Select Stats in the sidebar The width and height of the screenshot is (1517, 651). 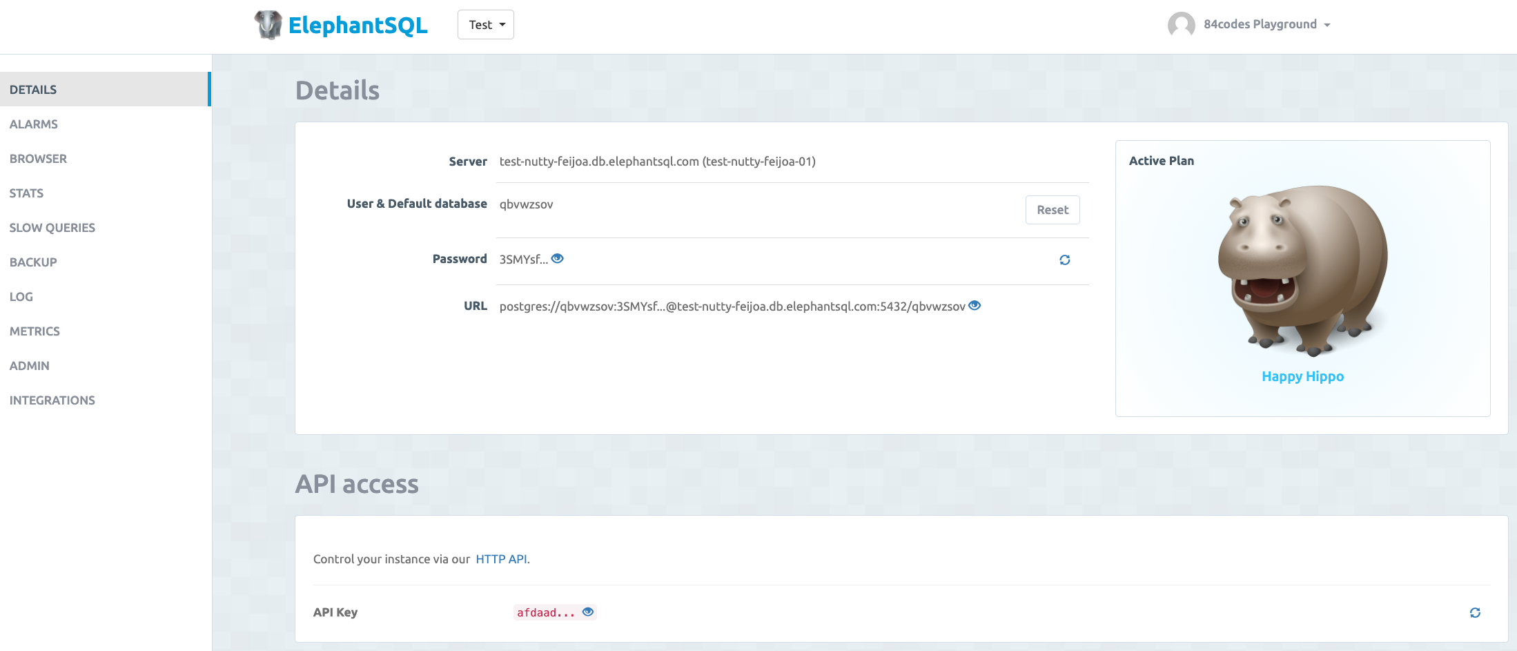(x=26, y=193)
